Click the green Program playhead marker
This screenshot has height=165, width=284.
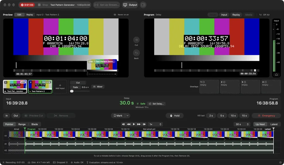pos(25,129)
